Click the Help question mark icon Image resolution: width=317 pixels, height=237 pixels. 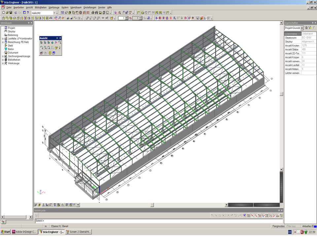point(28,13)
